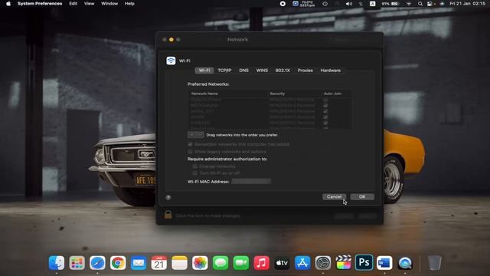Click System Preferences icon in the dock

[323, 263]
